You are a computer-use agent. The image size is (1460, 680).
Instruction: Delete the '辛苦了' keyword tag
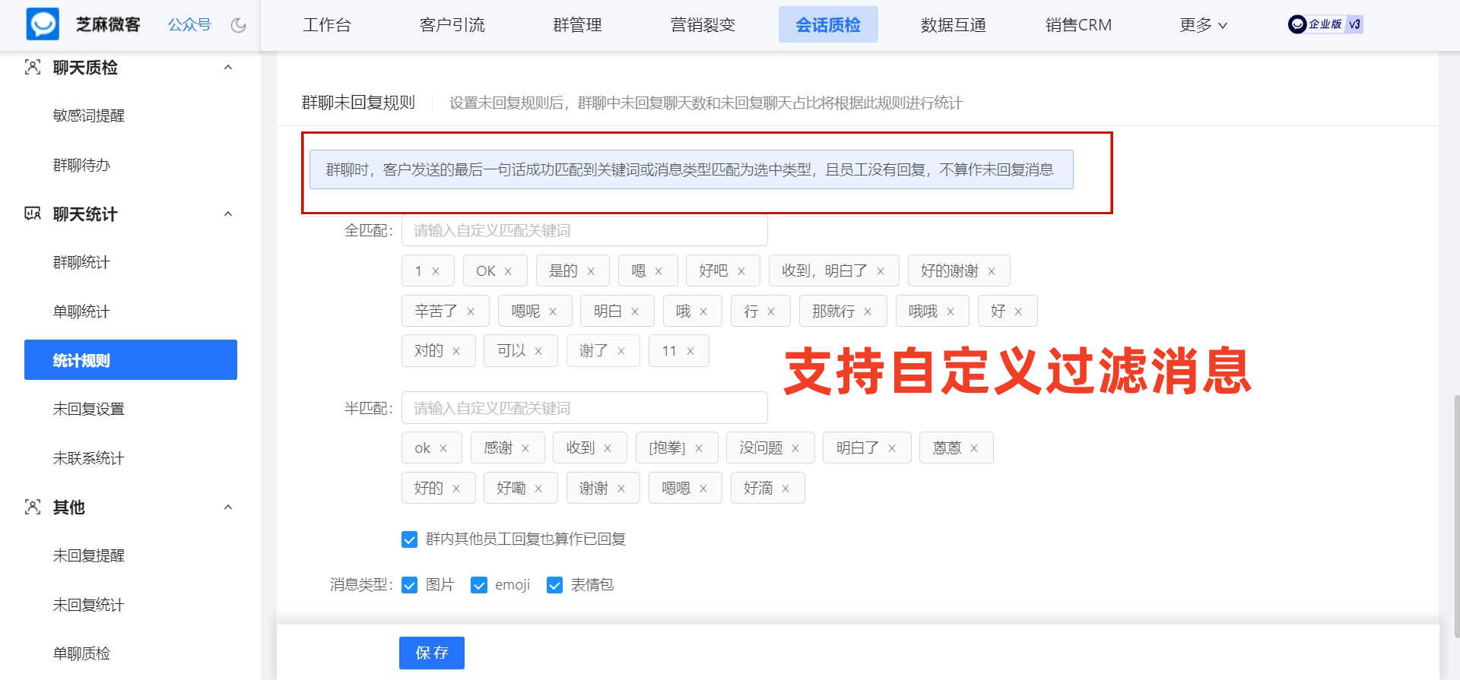(x=471, y=312)
